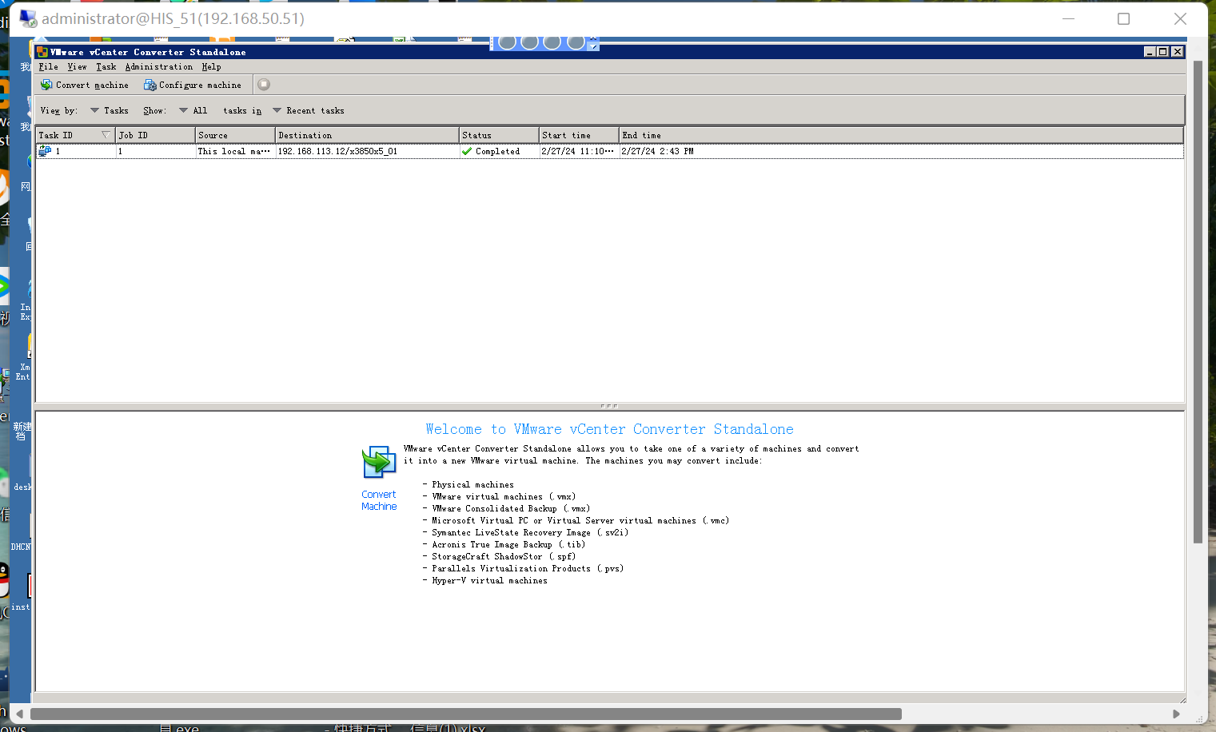
Task: Sort by the Source column header
Action: (x=235, y=135)
